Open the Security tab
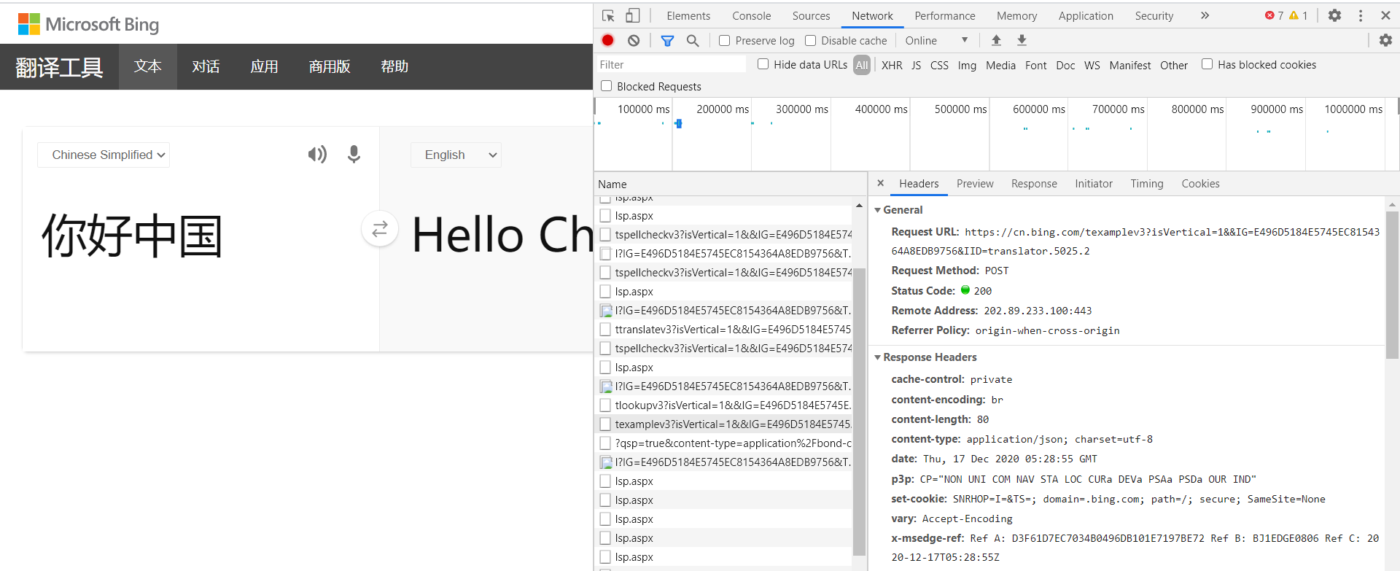1400x571 pixels. [1154, 16]
